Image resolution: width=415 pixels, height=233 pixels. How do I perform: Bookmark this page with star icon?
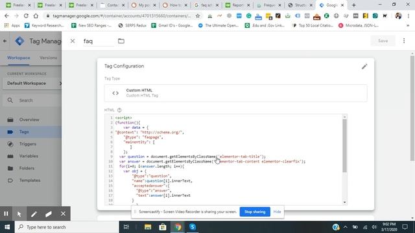click(x=198, y=16)
